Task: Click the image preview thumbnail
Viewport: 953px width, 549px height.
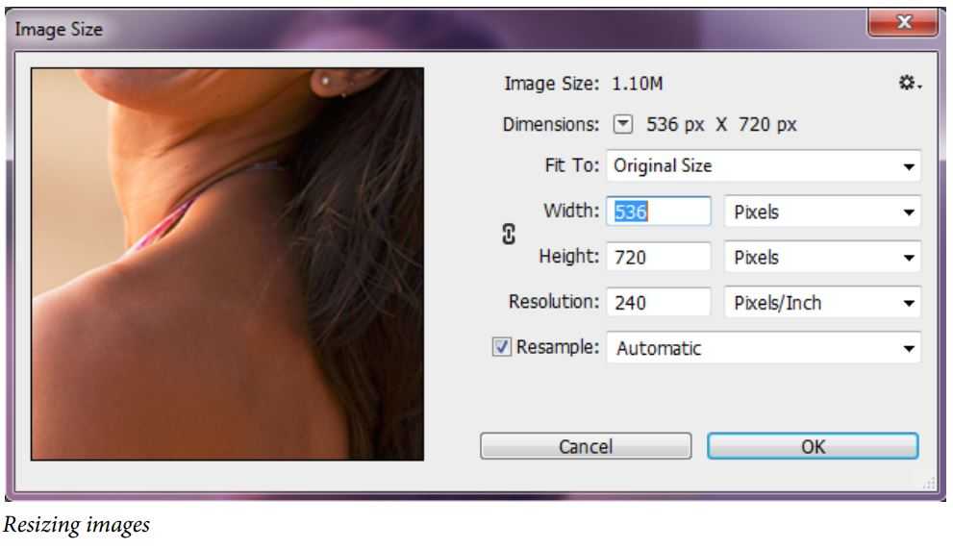Action: (x=227, y=263)
